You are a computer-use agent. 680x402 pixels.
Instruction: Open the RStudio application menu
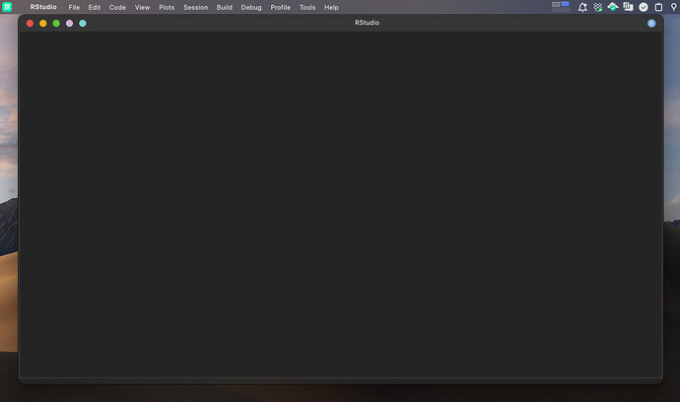[x=43, y=7]
